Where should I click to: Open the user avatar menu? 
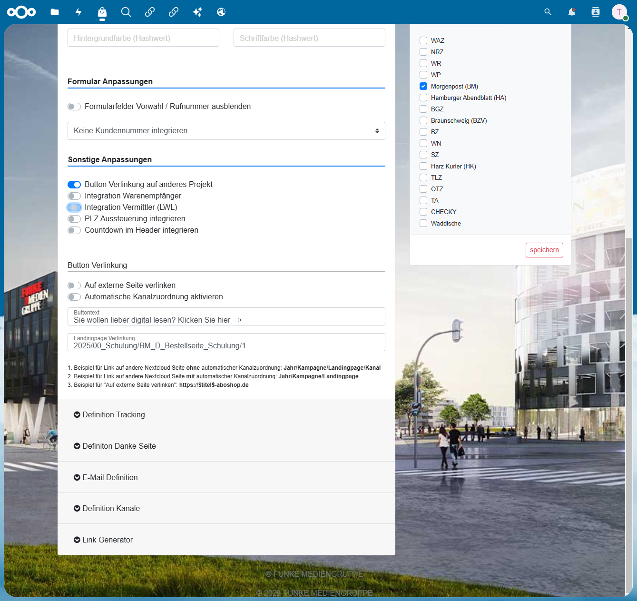point(619,12)
